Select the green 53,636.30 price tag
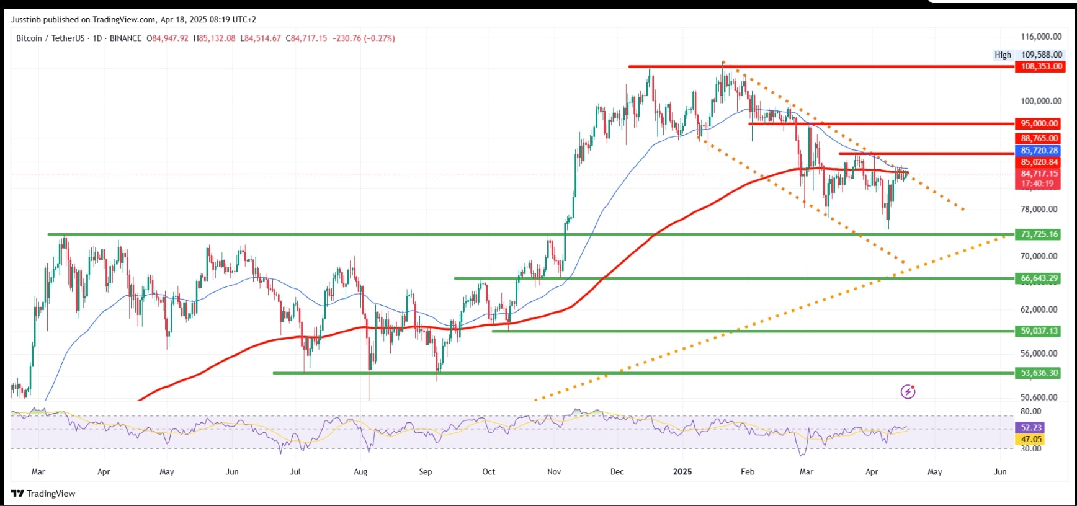 1039,373
